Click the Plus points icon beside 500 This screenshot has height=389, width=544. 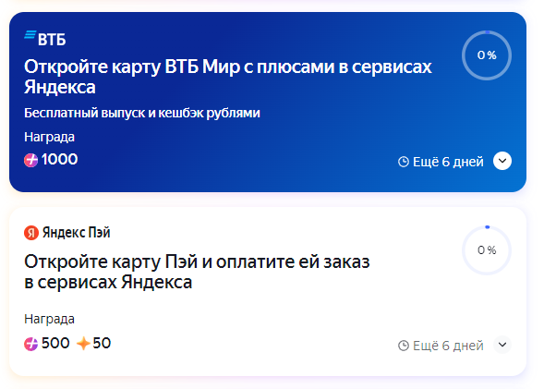click(x=30, y=344)
